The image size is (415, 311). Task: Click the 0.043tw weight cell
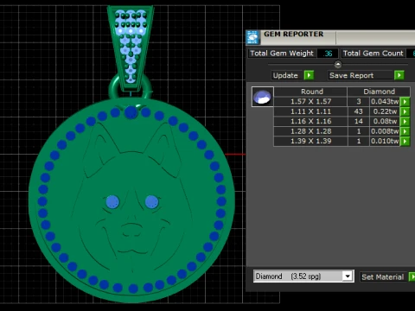pos(385,102)
